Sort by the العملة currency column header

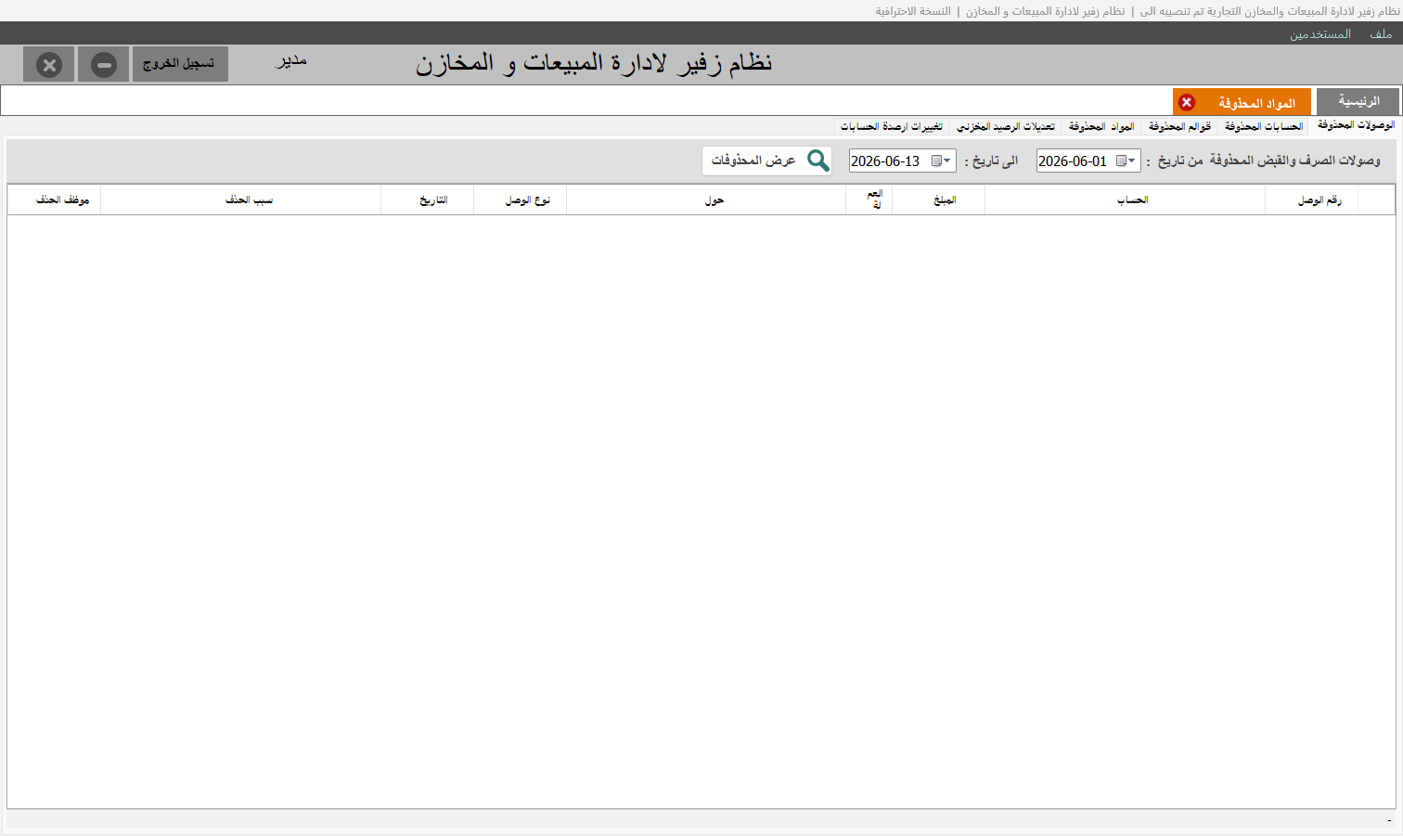pos(869,200)
